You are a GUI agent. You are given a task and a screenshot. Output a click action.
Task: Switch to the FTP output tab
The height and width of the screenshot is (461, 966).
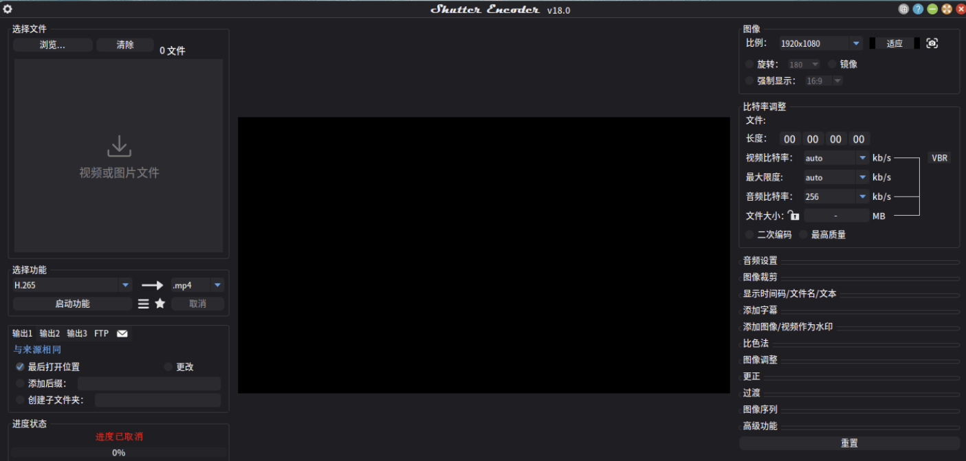click(x=101, y=333)
